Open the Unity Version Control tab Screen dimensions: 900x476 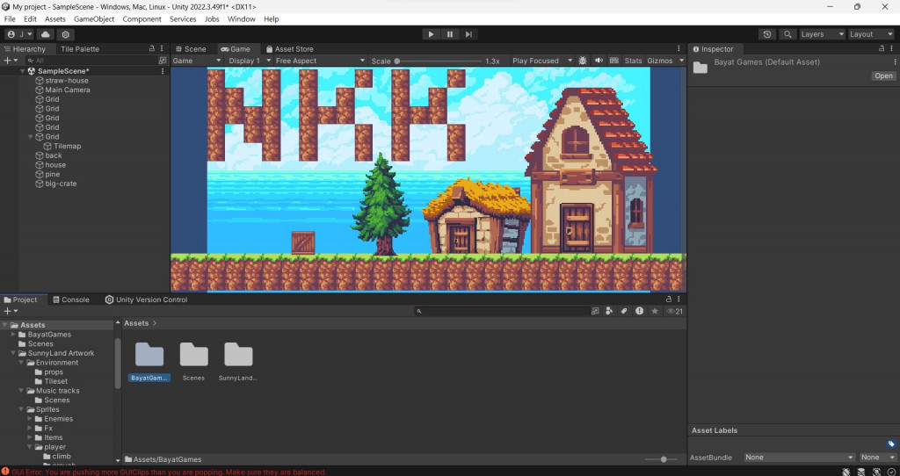147,300
